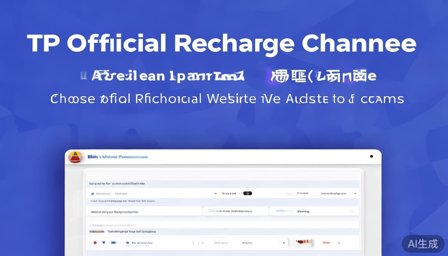Click the lower section header with colored tag

tap(222, 231)
